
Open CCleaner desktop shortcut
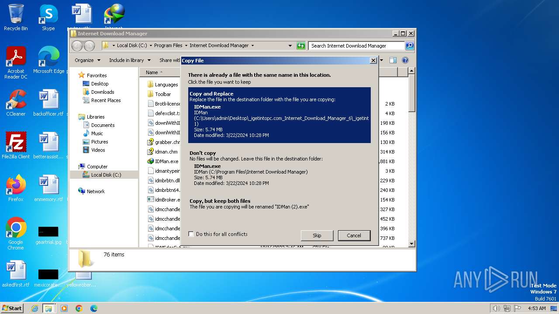(16, 103)
